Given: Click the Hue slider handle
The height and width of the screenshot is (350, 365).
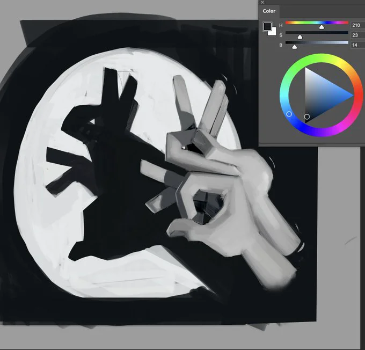Looking at the screenshot, I should (x=322, y=27).
